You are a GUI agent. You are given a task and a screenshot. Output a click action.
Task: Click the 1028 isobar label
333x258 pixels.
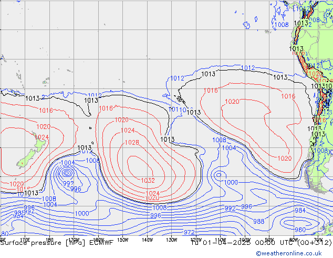pos(132,142)
